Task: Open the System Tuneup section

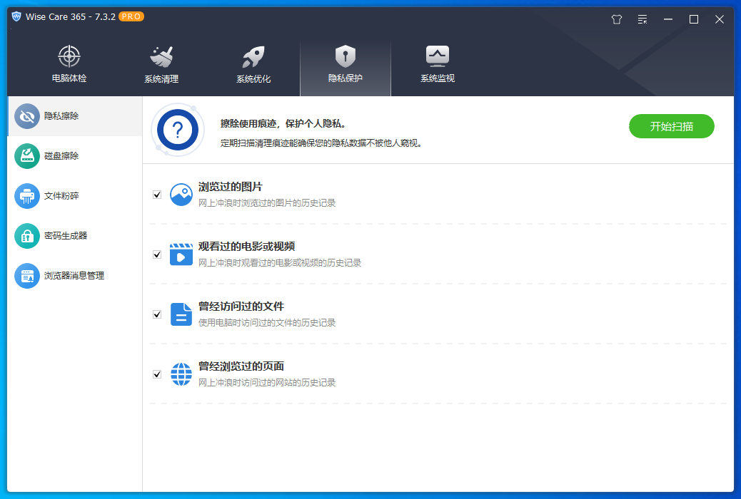Action: click(253, 64)
